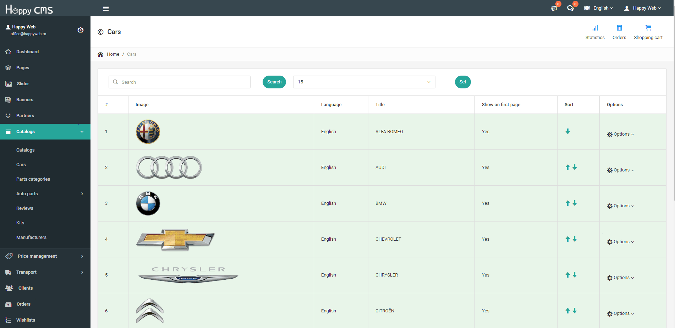
Task: Click the office@happyweb.ro email text
Action: coord(28,34)
